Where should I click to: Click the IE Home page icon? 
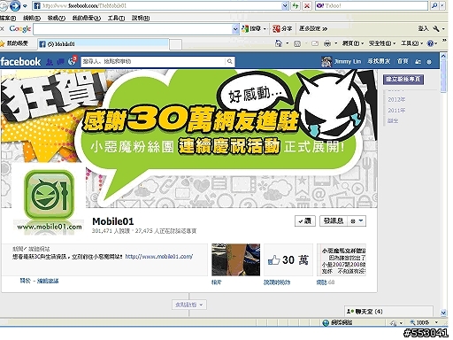(279, 43)
